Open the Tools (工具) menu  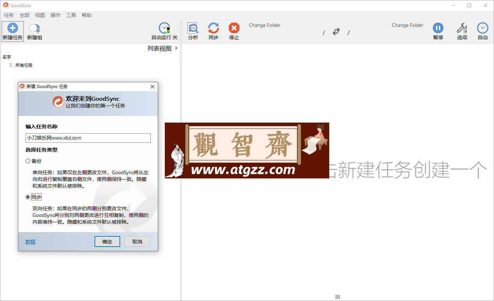click(71, 15)
